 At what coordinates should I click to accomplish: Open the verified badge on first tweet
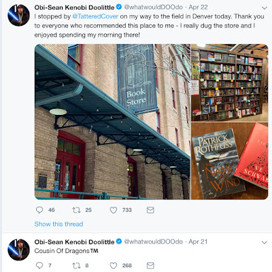[x=119, y=7]
